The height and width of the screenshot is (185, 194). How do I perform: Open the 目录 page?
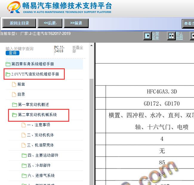point(21,95)
